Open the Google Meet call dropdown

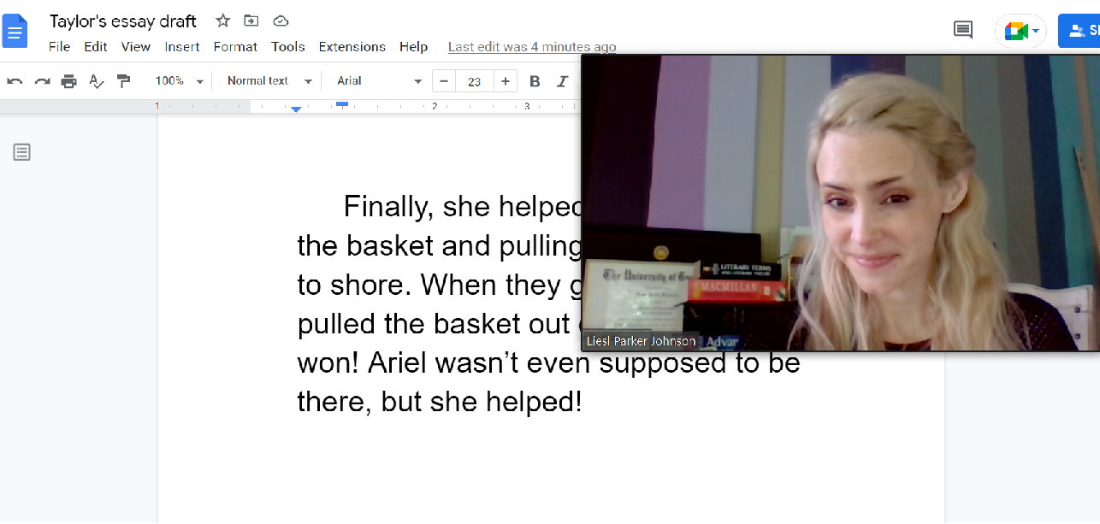coord(1021,32)
